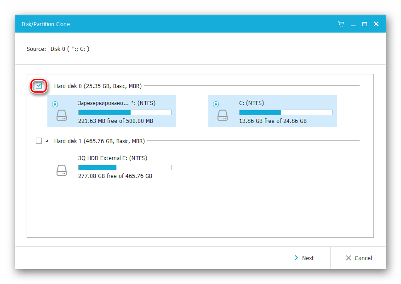401x284 pixels.
Task: Check the Hard disk 1 checkbox
Action: [x=39, y=141]
